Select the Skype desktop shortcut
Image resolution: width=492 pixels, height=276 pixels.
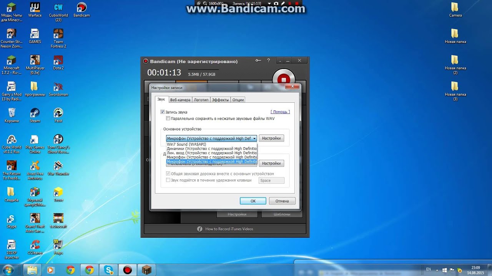coord(12,220)
